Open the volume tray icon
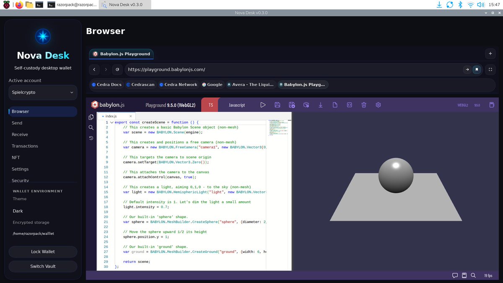The image size is (503, 283). 481,5
